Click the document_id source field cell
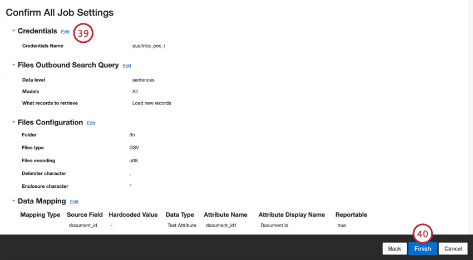The image size is (473, 260). [83, 226]
